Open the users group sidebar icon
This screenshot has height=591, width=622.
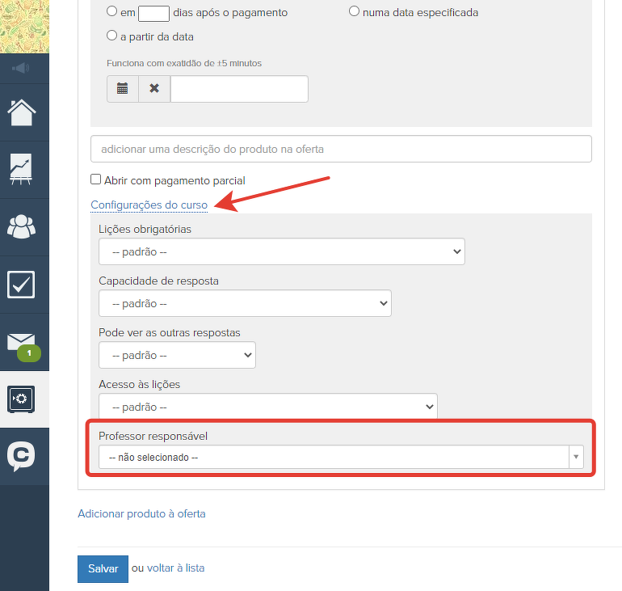(22, 226)
